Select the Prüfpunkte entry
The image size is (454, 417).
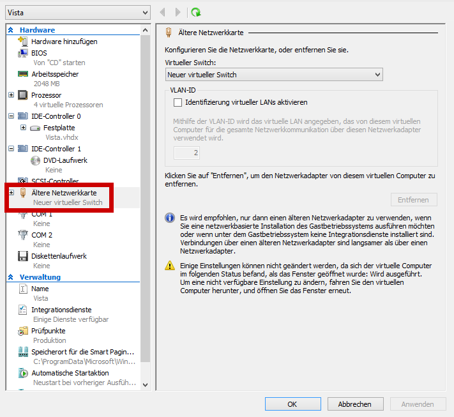49,331
